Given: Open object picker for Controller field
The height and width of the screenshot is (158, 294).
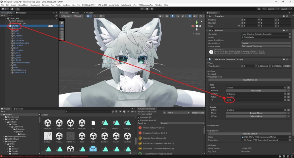Looking at the screenshot, I should pyautogui.click(x=290, y=34).
